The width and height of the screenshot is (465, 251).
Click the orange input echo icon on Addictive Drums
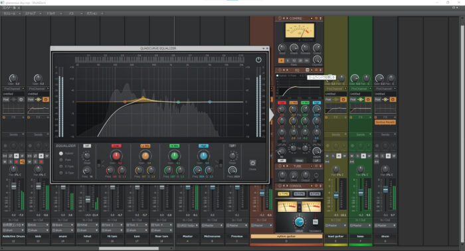coord(22,162)
